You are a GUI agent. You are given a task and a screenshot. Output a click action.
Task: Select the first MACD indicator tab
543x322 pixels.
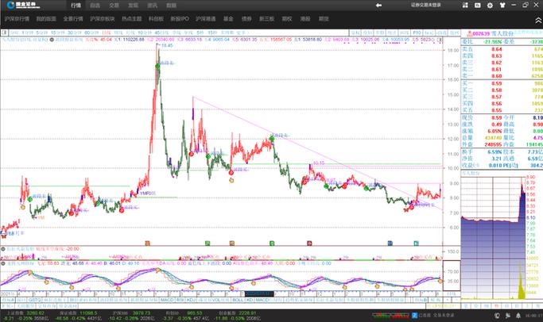[167, 300]
